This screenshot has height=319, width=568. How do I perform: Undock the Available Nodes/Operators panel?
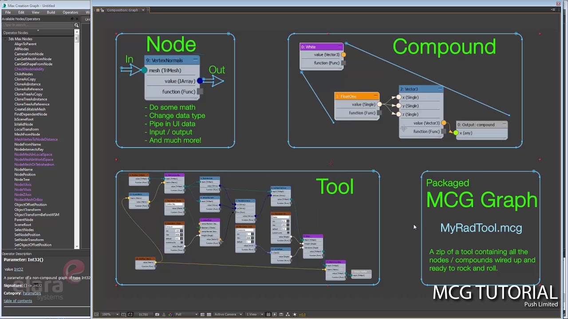pyautogui.click(x=72, y=19)
